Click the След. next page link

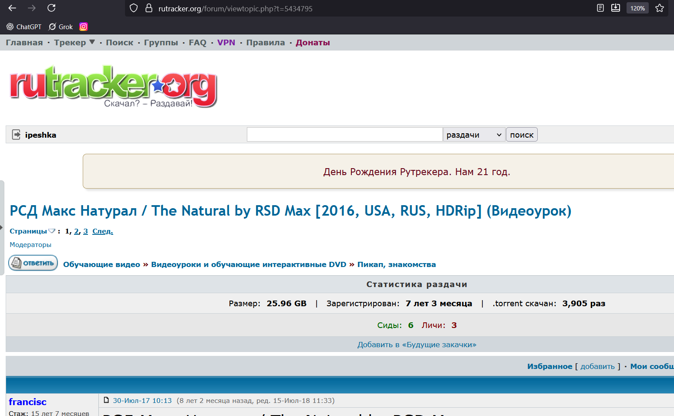pyautogui.click(x=103, y=231)
